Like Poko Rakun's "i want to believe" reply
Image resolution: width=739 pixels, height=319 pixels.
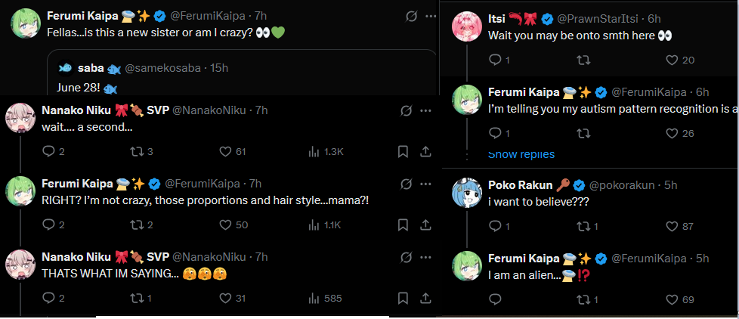673,226
